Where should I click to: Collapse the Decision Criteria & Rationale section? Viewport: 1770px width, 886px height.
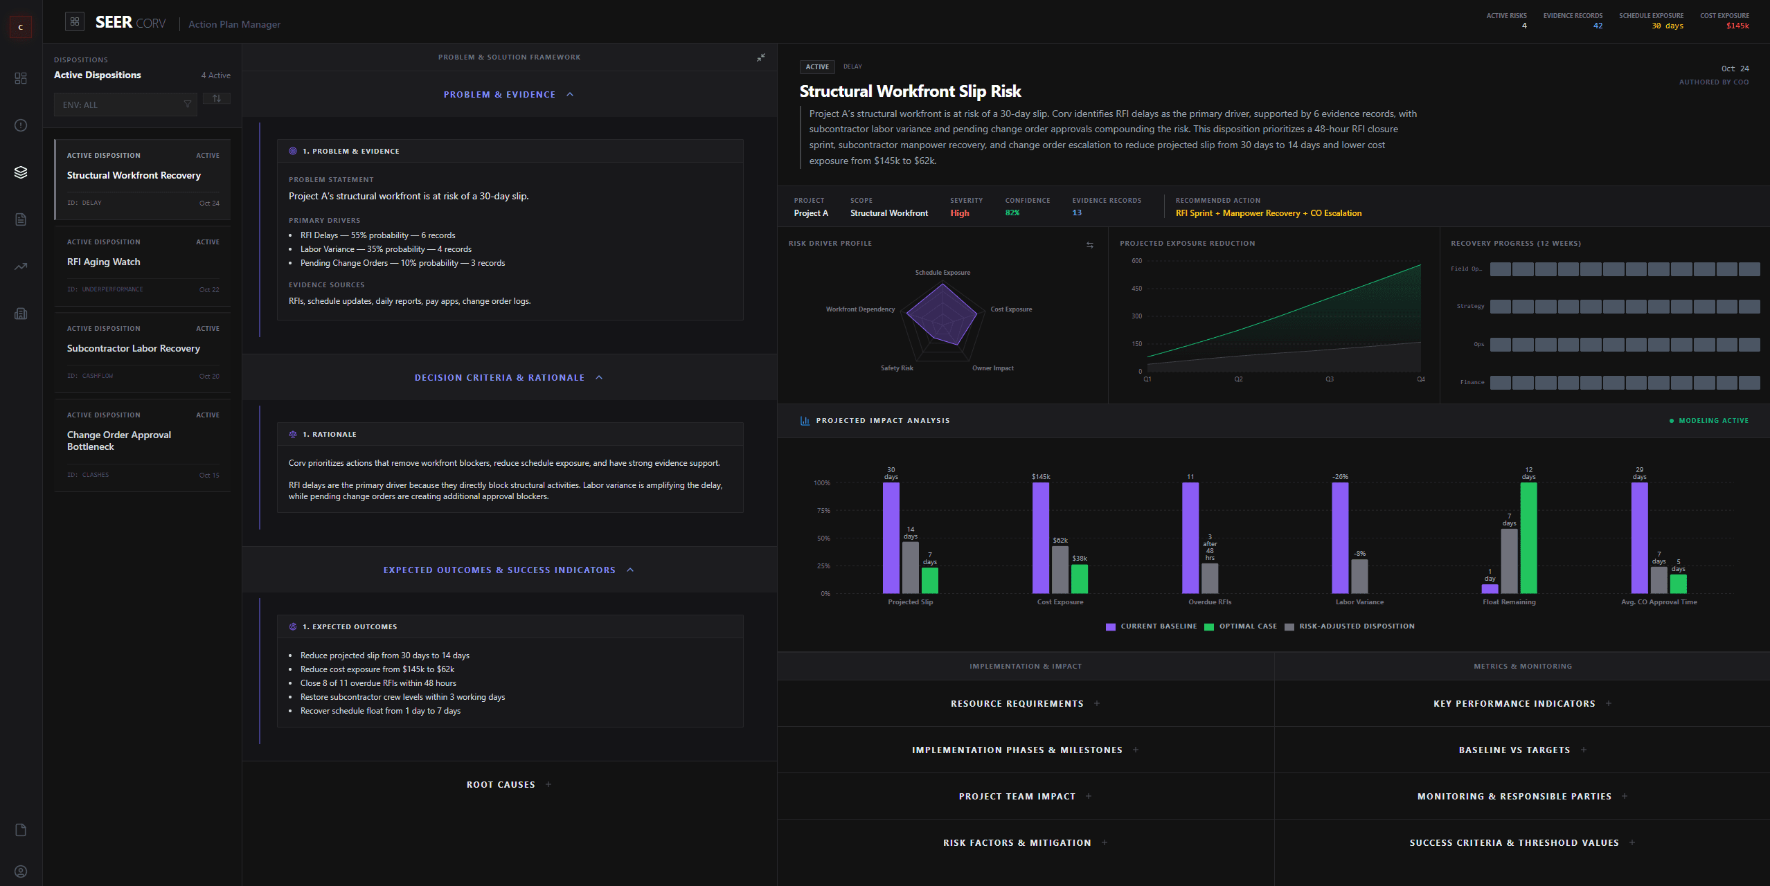click(509, 377)
